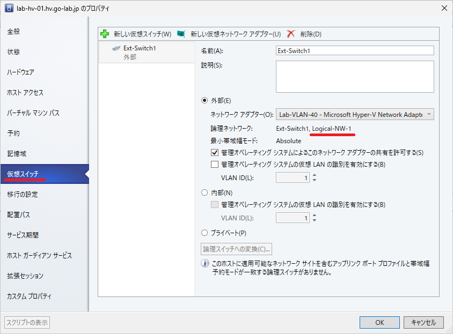The image size is (453, 334).
Task: Uncheck network adapter sharing by management OS
Action: (215, 152)
